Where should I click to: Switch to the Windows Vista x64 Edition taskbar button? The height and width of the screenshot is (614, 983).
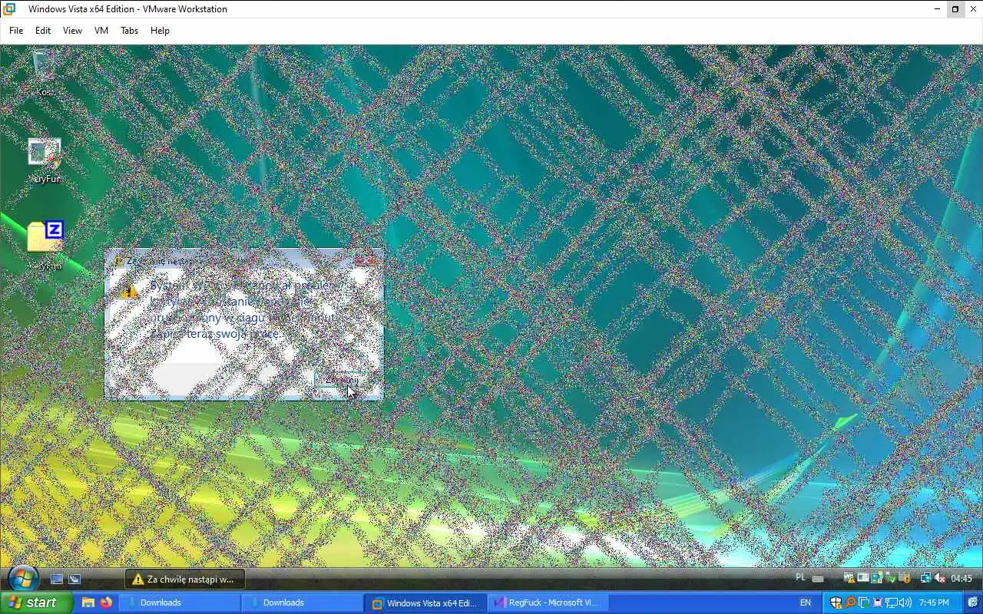(426, 602)
